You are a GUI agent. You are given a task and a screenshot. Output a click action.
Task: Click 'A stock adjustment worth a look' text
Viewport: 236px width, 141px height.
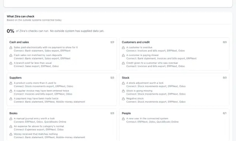(145, 83)
